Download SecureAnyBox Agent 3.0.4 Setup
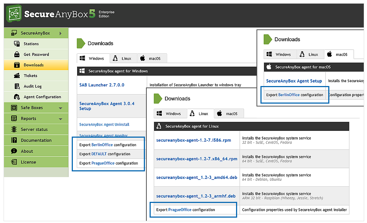The height and width of the screenshot is (223, 367). pos(107,106)
